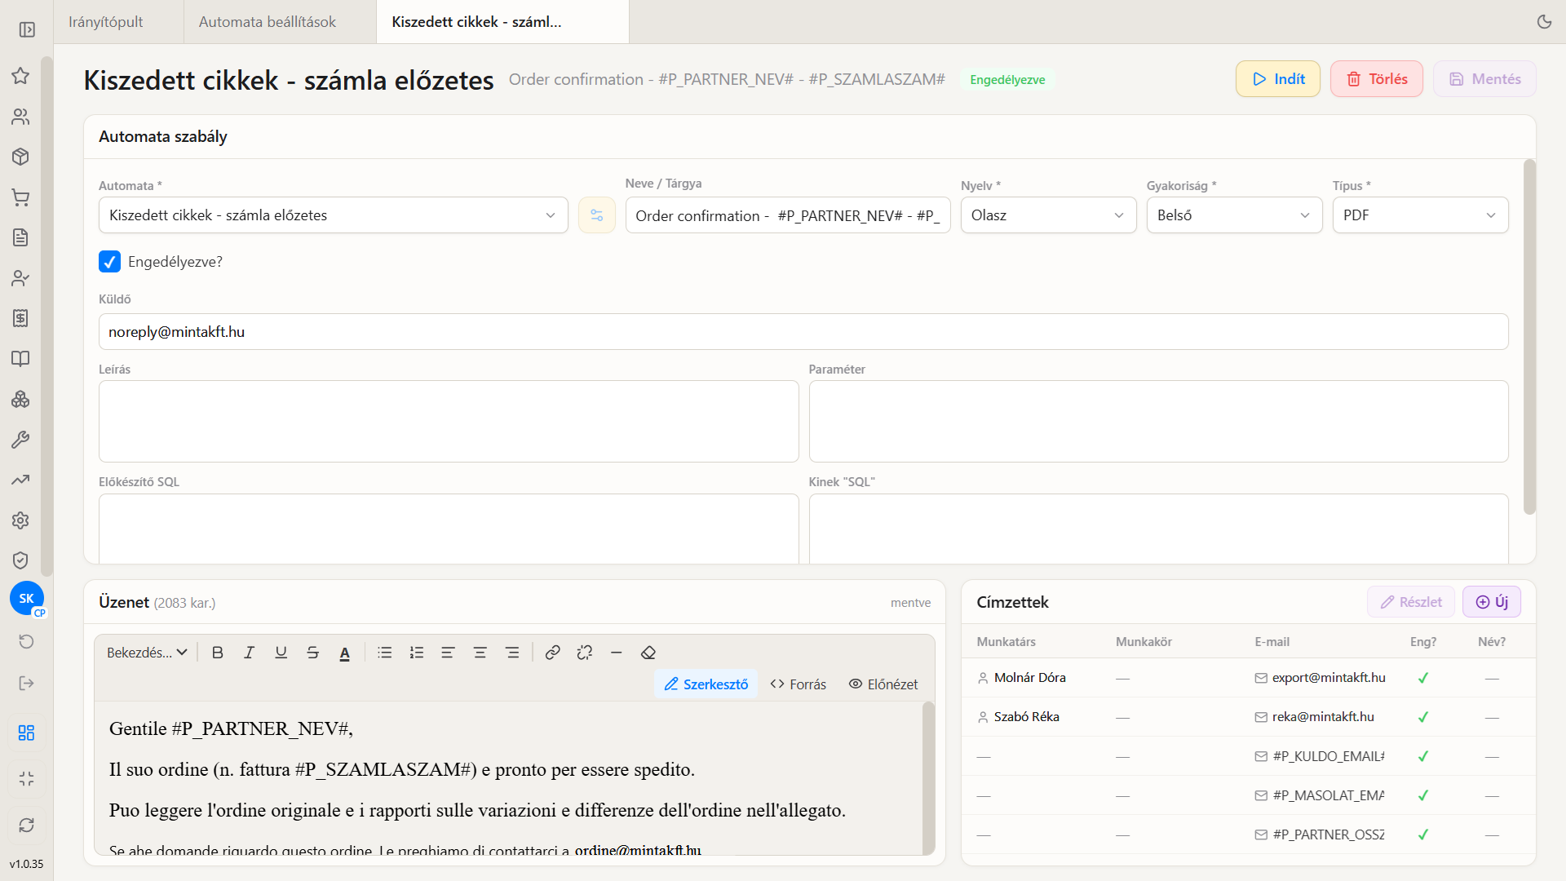Viewport: 1566px width, 881px height.
Task: Insert a numbered list
Action: tap(417, 653)
